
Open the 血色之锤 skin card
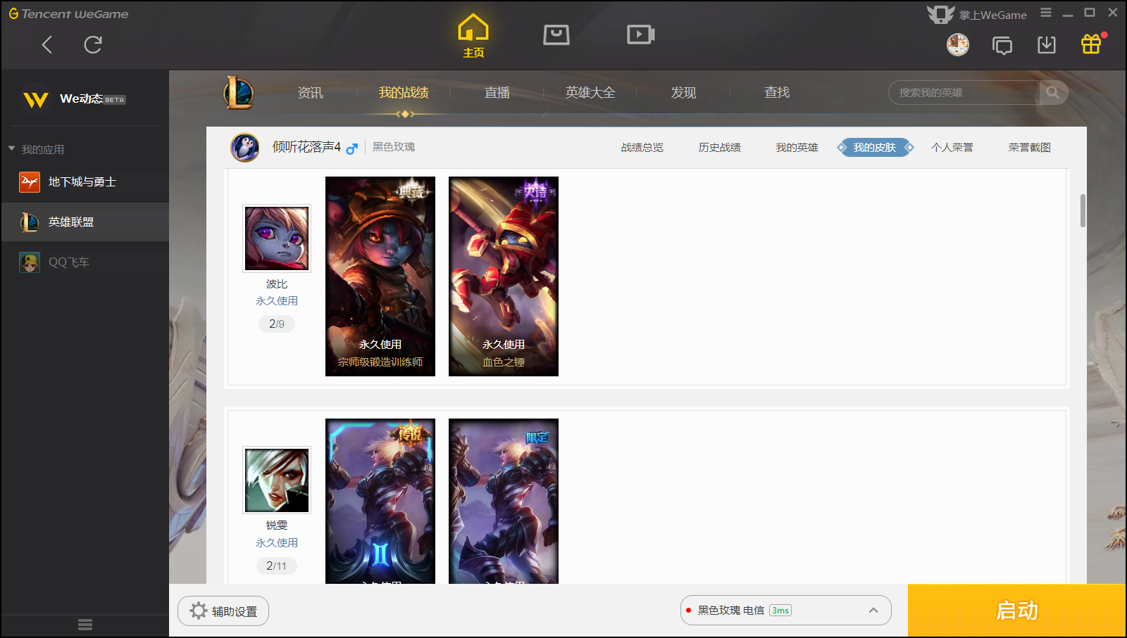[504, 276]
